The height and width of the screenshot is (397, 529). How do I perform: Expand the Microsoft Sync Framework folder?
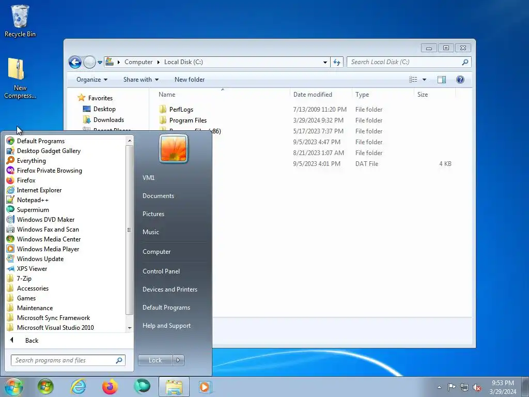53,317
